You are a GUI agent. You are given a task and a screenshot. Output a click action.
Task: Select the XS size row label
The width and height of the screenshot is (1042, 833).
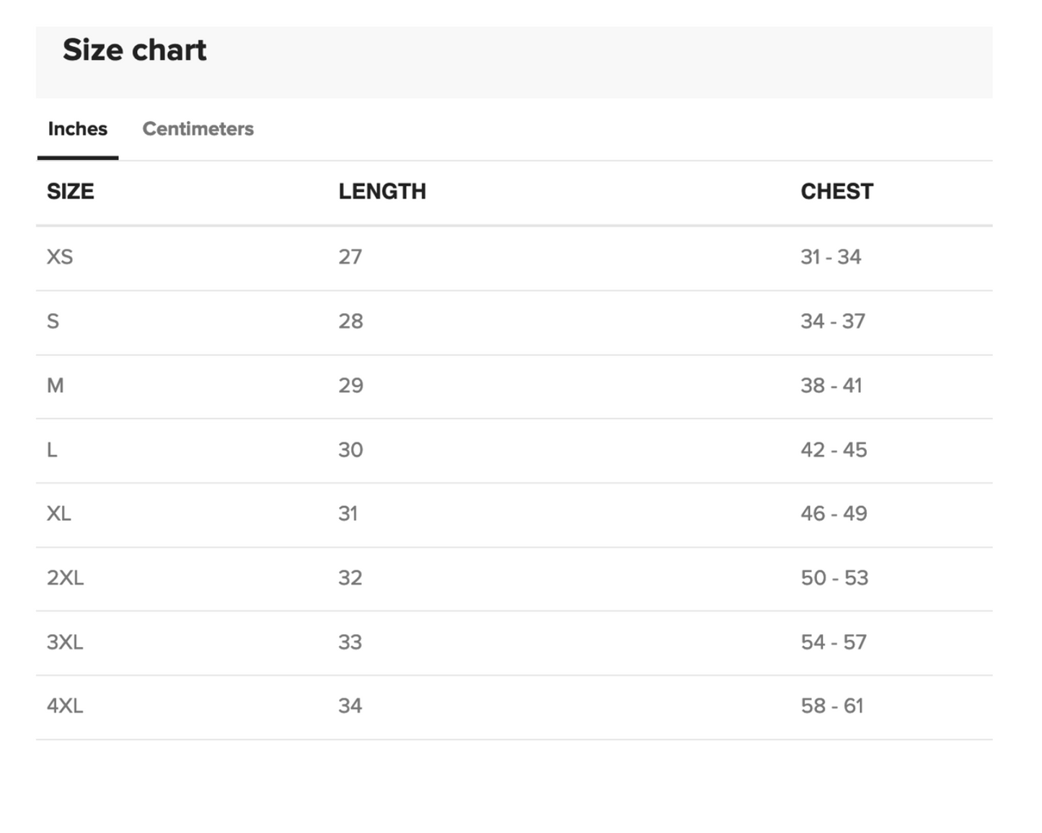60,257
